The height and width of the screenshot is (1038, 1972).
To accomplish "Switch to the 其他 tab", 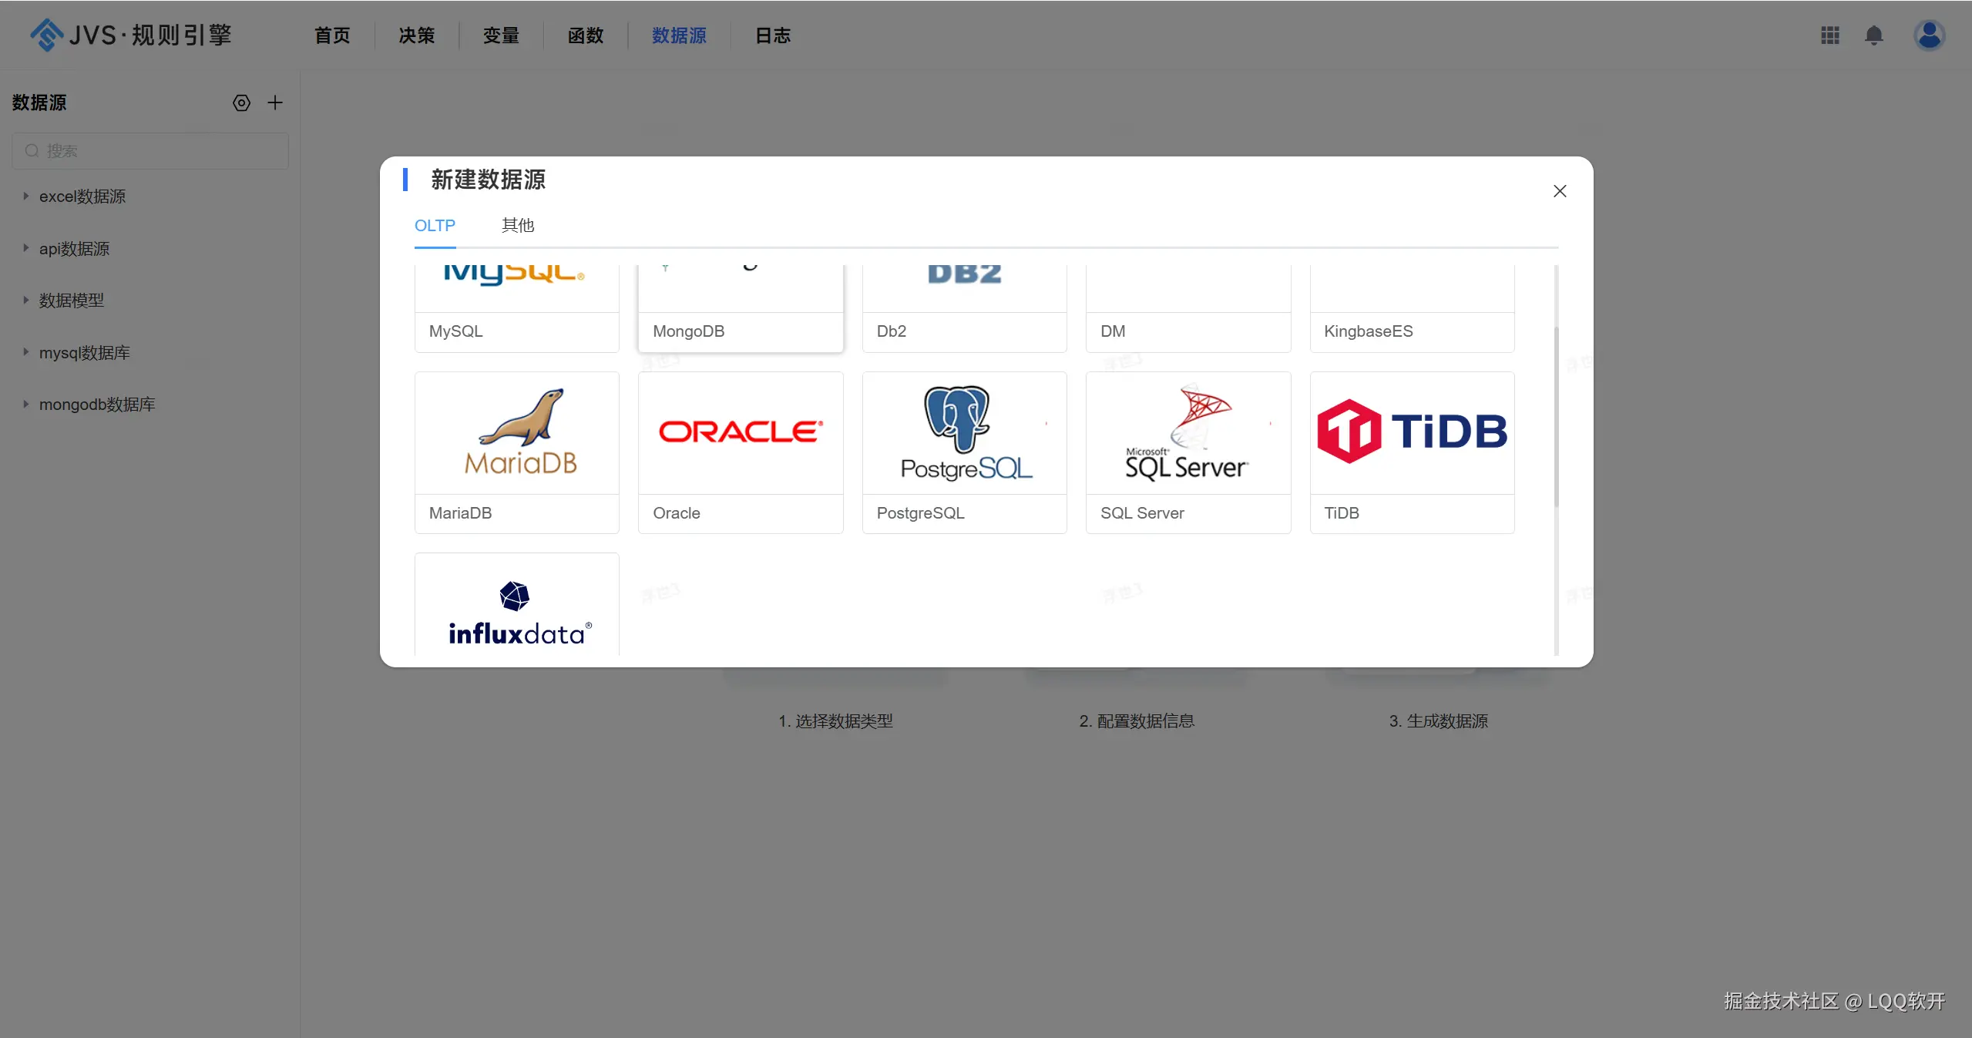I will [517, 226].
